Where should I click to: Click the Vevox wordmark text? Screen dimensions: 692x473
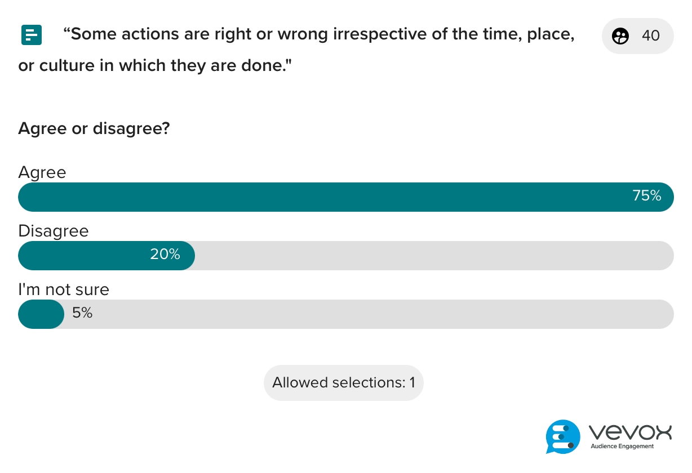click(x=630, y=432)
